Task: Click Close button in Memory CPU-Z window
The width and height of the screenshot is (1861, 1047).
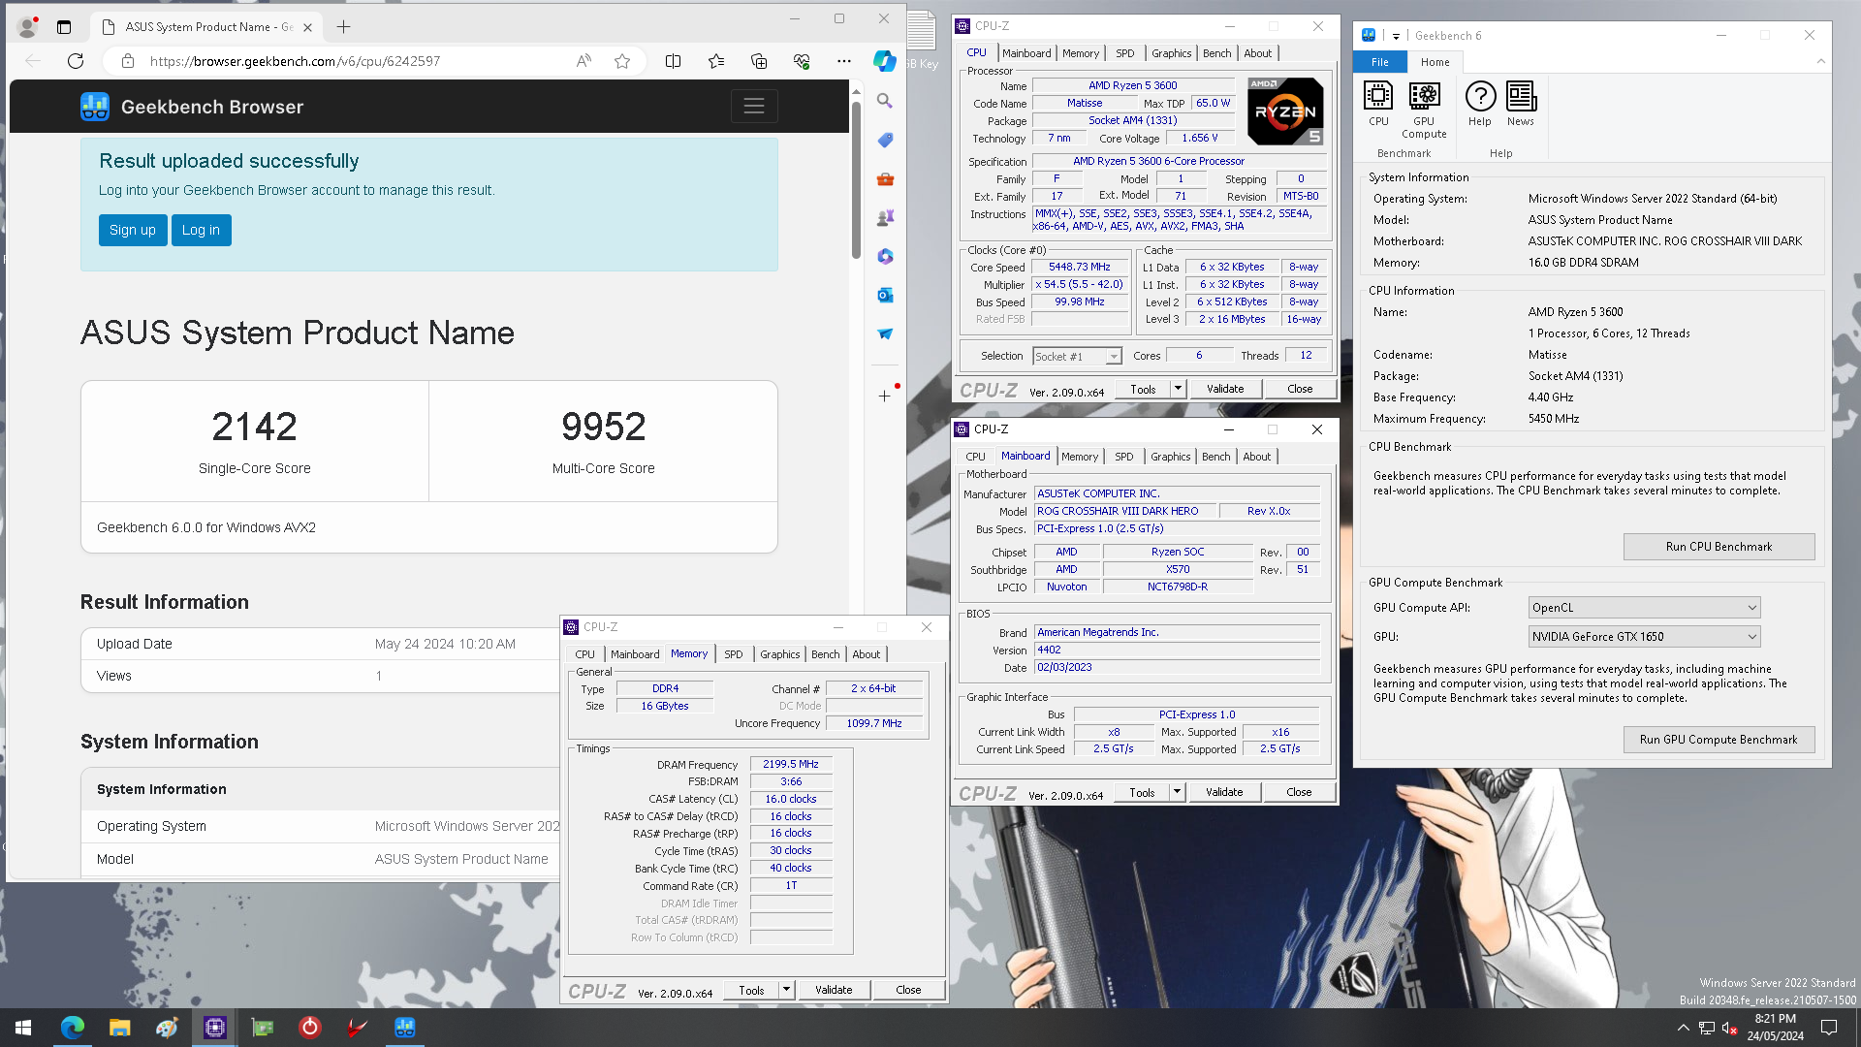Action: (908, 990)
